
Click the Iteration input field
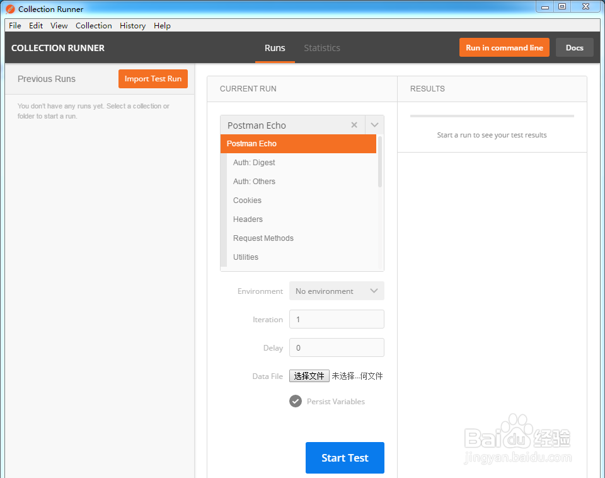click(x=337, y=319)
